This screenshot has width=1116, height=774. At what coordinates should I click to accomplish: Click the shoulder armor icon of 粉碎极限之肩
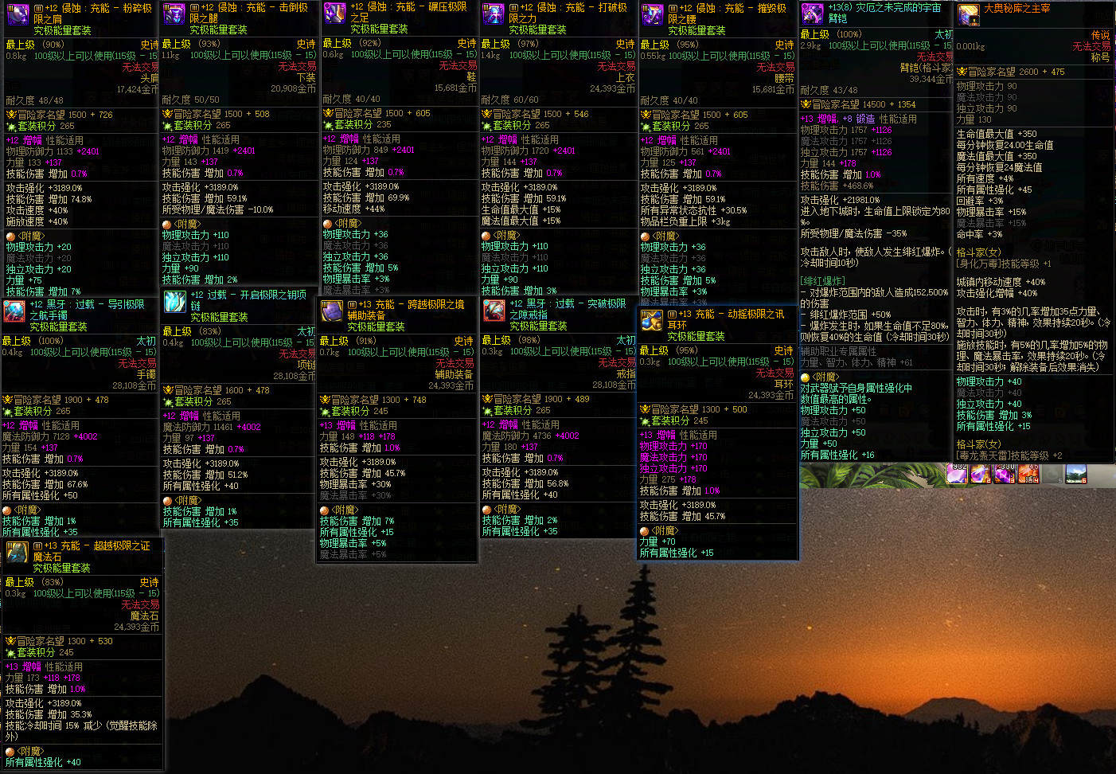pyautogui.click(x=18, y=14)
